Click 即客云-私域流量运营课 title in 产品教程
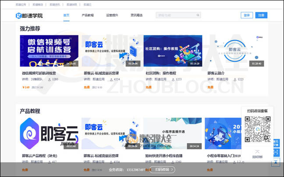The image size is (284, 177). [x=101, y=156]
